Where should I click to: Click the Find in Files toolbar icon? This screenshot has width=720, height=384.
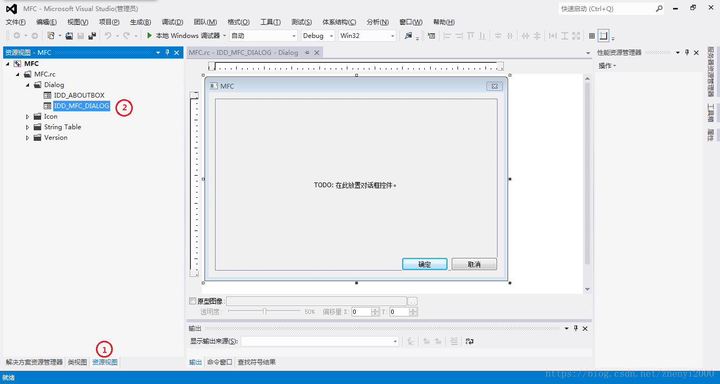[408, 36]
